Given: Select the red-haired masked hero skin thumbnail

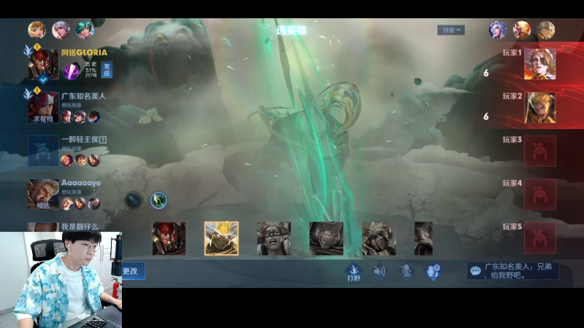Looking at the screenshot, I should [169, 238].
